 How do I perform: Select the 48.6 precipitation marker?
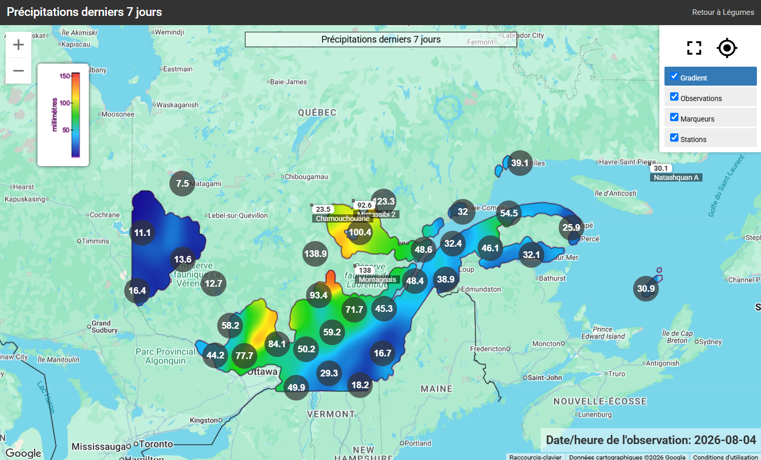[x=424, y=250]
